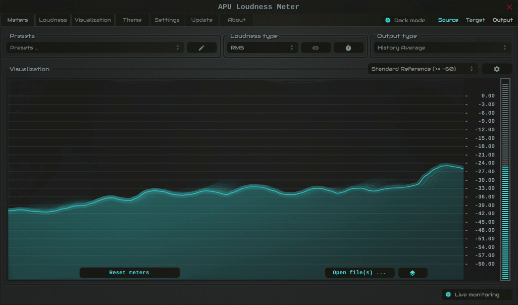
Task: Click the -30.00 scale label
Action: pyautogui.click(x=485, y=180)
